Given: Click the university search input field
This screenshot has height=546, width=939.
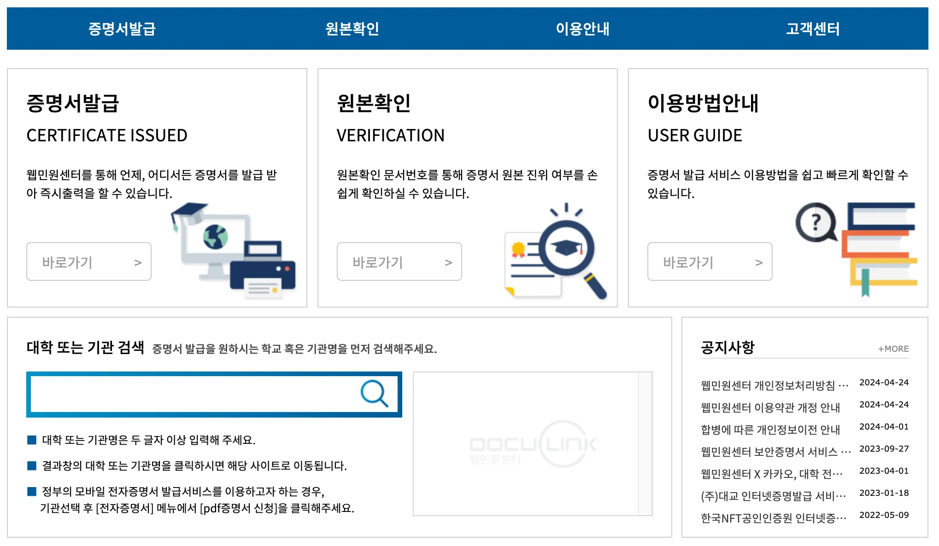Looking at the screenshot, I should (194, 395).
